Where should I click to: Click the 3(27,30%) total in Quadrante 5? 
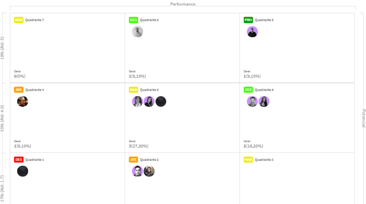[138, 146]
